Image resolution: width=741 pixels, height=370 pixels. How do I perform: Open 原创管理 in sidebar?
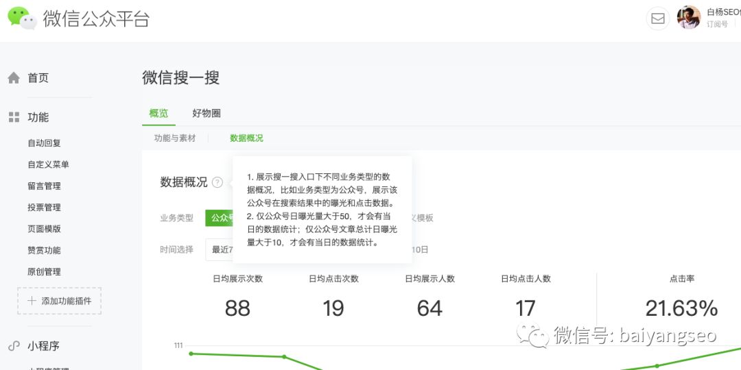point(44,272)
